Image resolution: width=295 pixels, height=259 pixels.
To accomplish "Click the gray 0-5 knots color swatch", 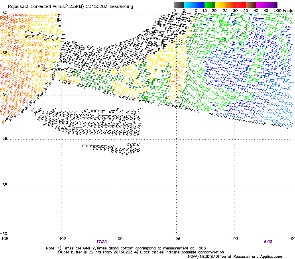I will tap(179, 5).
